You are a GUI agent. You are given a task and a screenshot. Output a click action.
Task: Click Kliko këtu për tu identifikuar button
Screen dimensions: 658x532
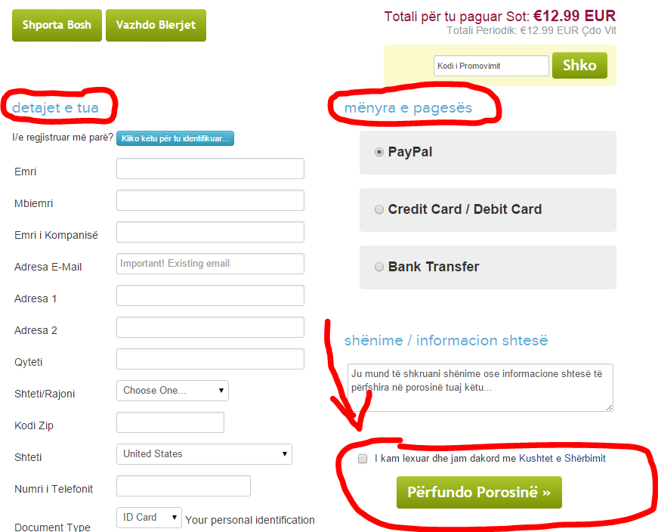tap(175, 138)
